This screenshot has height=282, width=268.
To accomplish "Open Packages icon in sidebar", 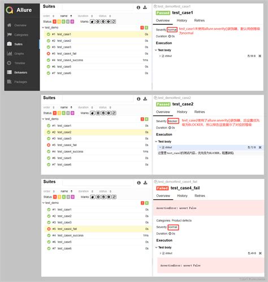I will click(x=9, y=82).
